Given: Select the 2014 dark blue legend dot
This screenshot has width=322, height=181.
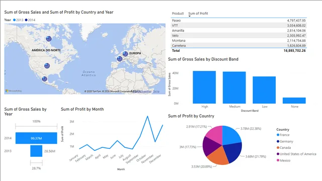Looking at the screenshot, I should pyautogui.click(x=26, y=20).
